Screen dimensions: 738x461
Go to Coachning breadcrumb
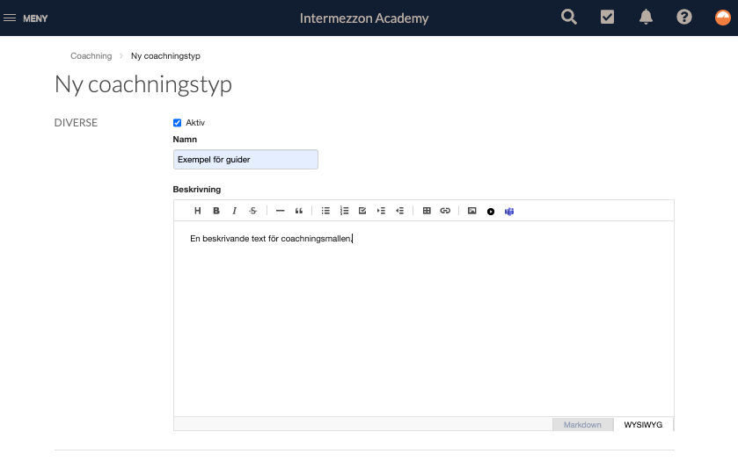tap(91, 56)
